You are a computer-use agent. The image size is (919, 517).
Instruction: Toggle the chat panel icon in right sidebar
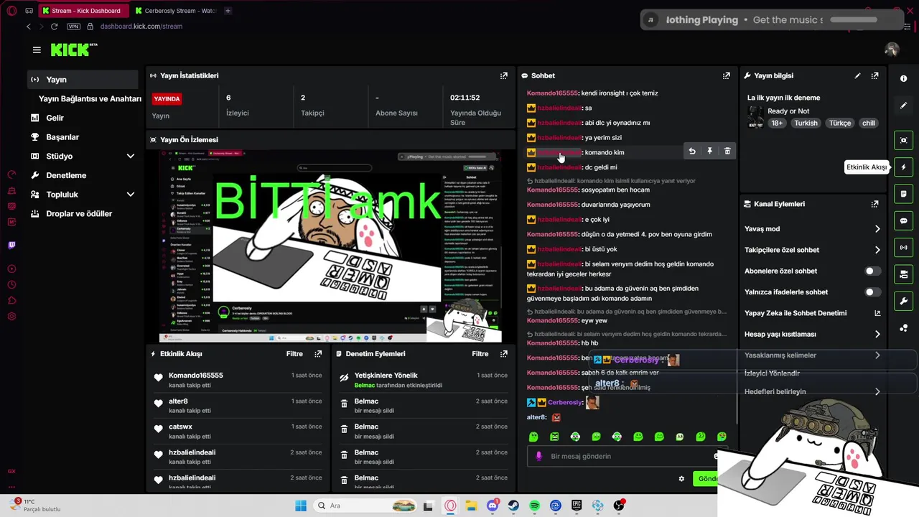click(x=903, y=220)
